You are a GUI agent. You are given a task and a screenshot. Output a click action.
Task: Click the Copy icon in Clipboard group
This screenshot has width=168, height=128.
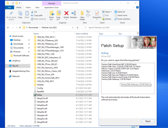20,13
